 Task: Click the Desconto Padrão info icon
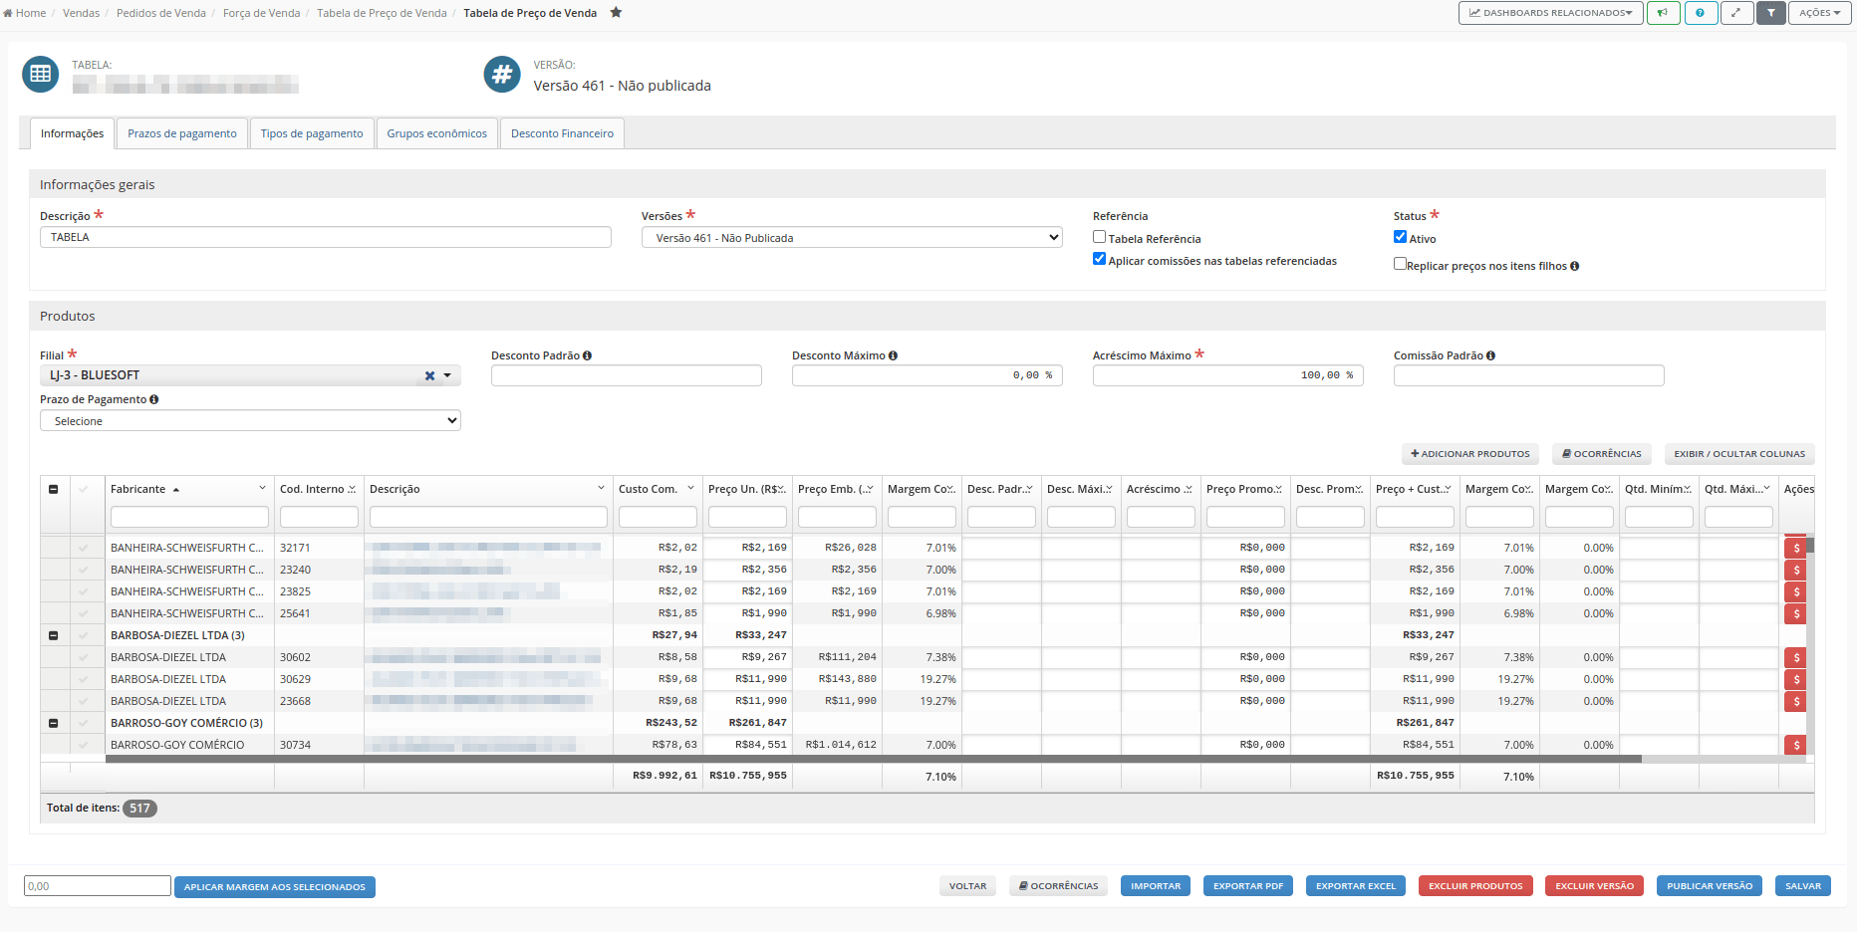tap(587, 355)
